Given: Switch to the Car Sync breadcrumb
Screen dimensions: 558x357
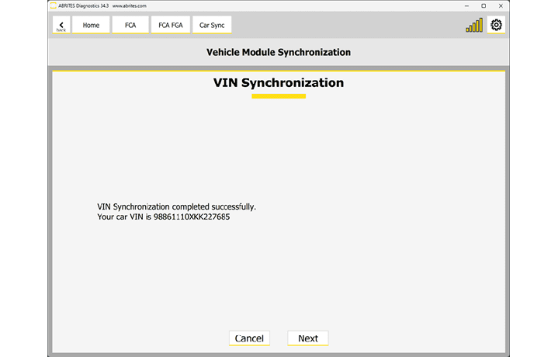Looking at the screenshot, I should (x=211, y=26).
